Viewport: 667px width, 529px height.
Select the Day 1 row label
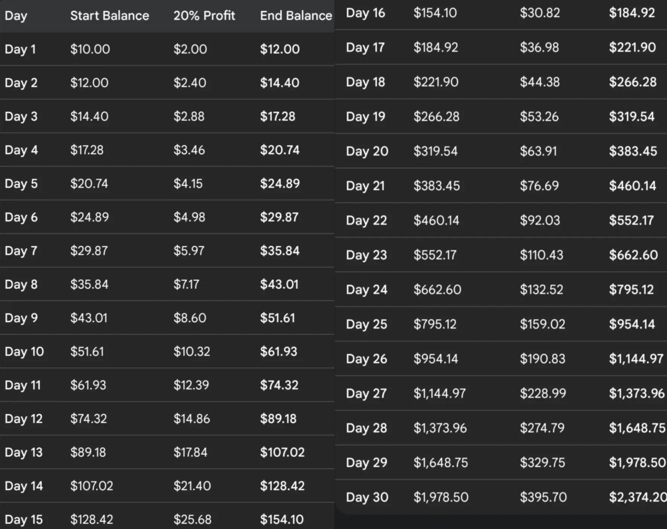click(x=20, y=49)
